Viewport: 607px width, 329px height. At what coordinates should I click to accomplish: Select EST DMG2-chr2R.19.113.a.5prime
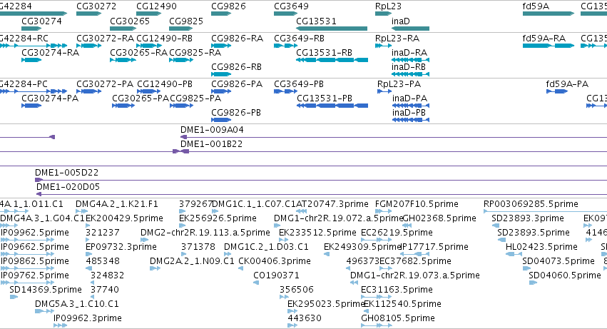[205, 233]
